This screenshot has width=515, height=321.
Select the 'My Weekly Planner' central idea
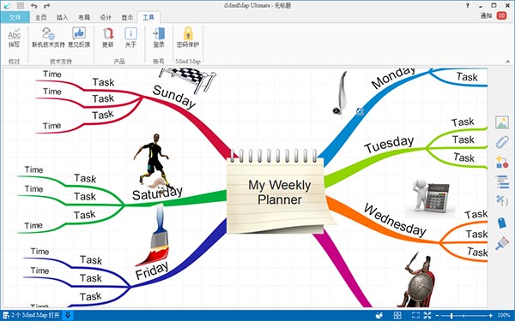(279, 193)
